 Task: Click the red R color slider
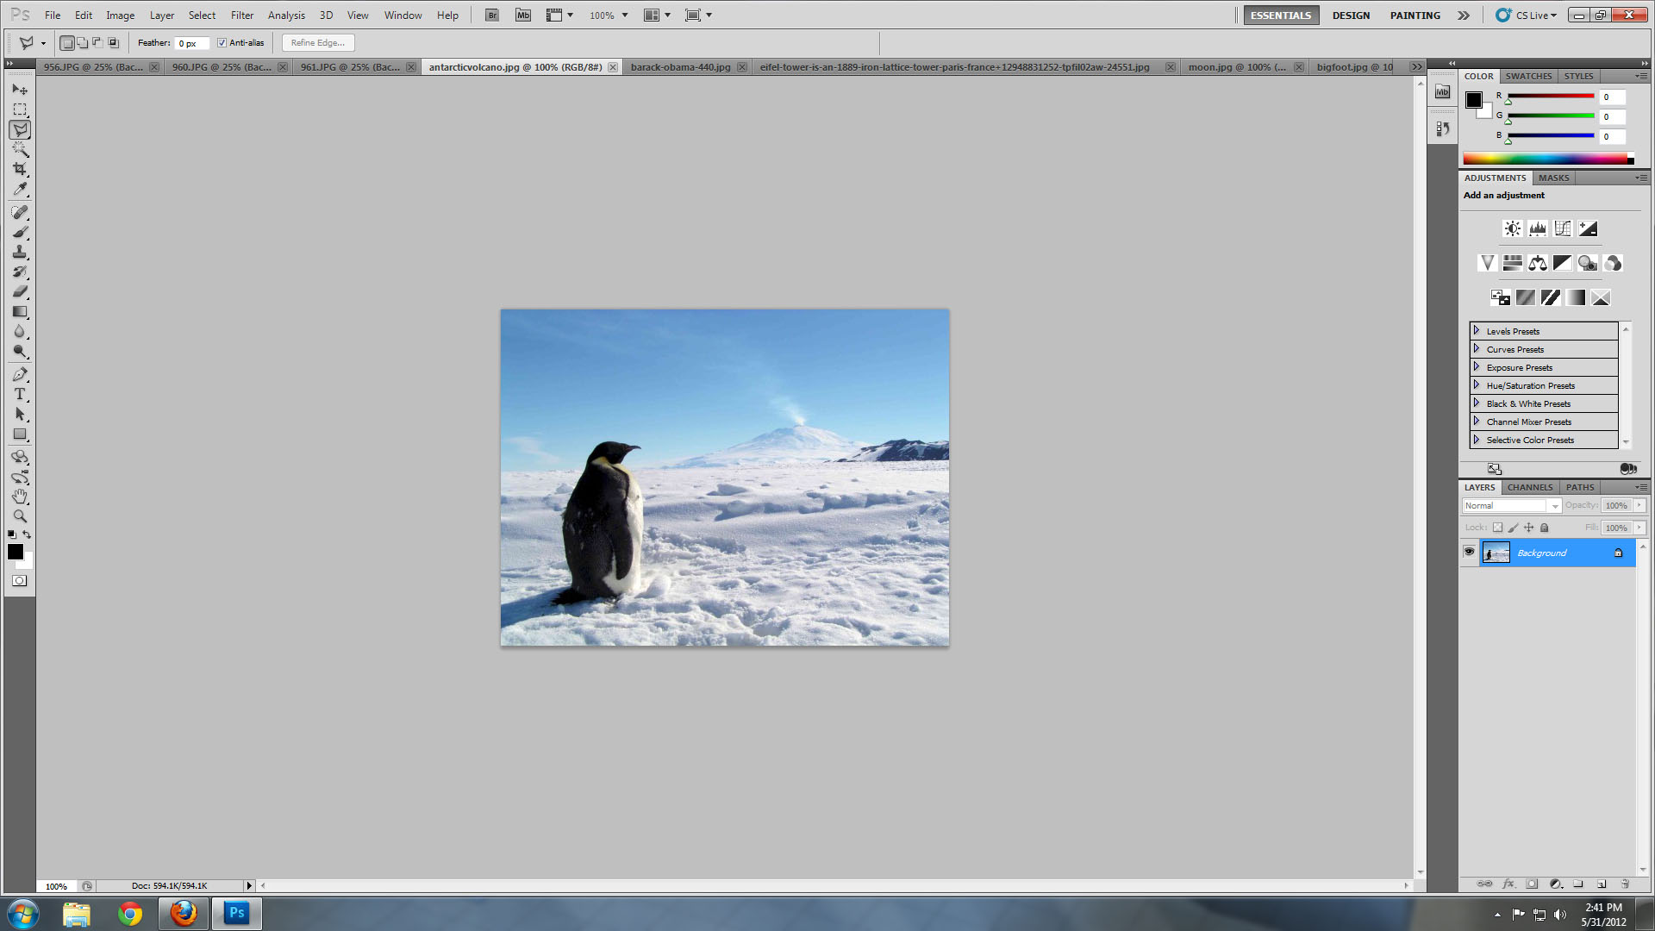[x=1550, y=97]
